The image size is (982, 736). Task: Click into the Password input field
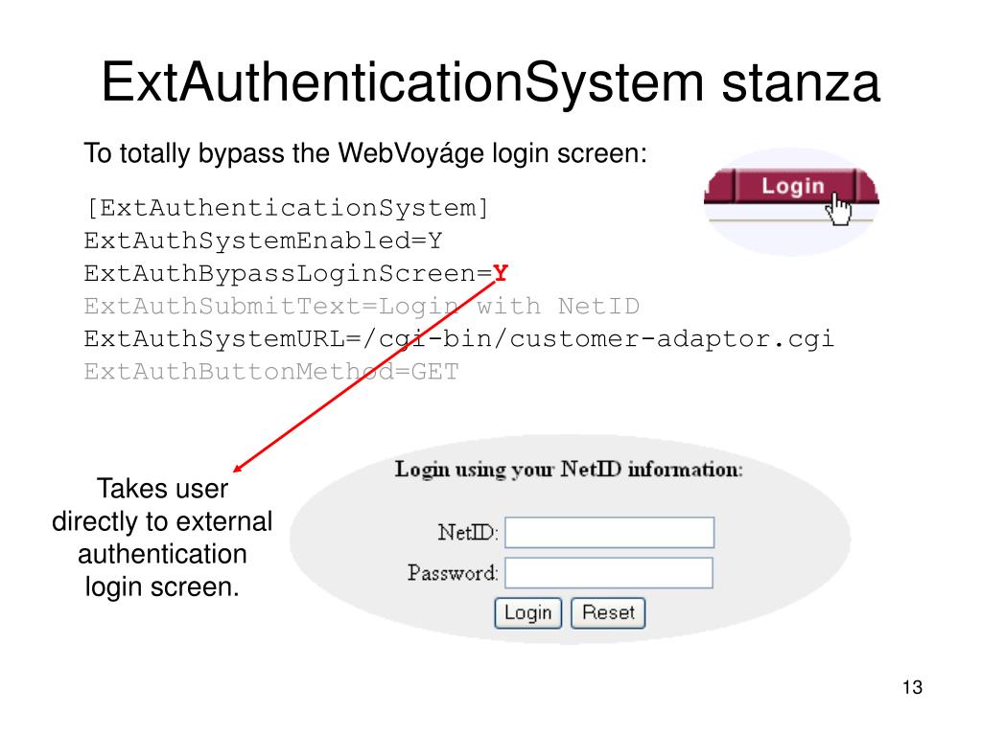(609, 573)
